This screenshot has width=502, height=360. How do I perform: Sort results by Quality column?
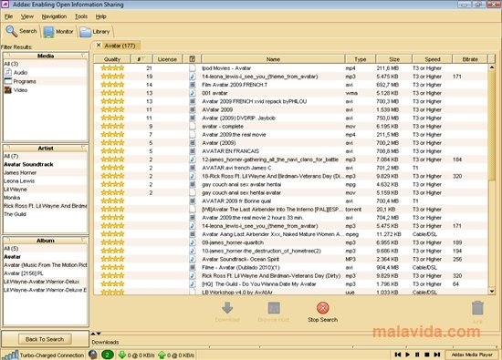pyautogui.click(x=112, y=59)
